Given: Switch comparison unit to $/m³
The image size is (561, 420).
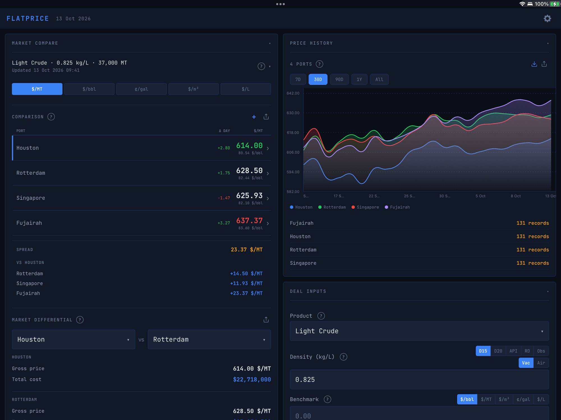Looking at the screenshot, I should pyautogui.click(x=193, y=89).
